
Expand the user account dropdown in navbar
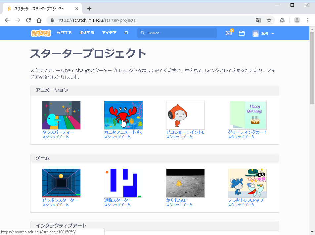pos(264,33)
